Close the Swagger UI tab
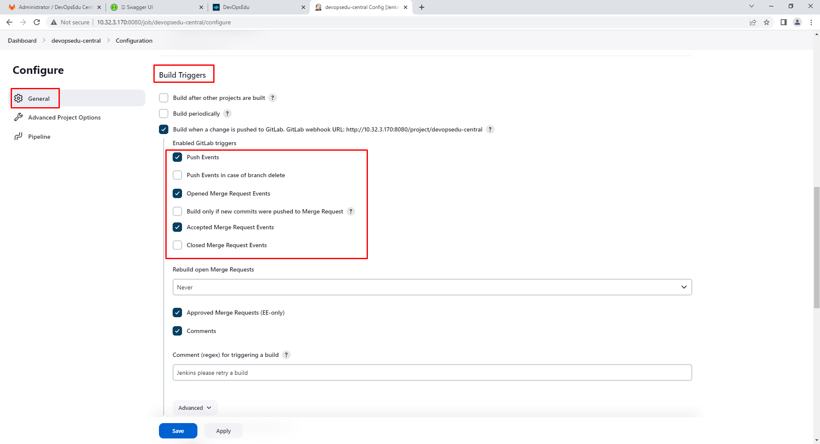 pos(201,7)
